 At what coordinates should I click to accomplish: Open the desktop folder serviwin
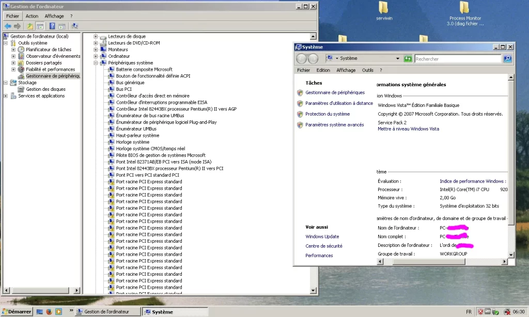(x=384, y=11)
